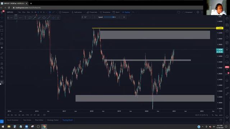Screen dimensions: 230x129
Task: Click the Financials button
Action: (92, 12)
